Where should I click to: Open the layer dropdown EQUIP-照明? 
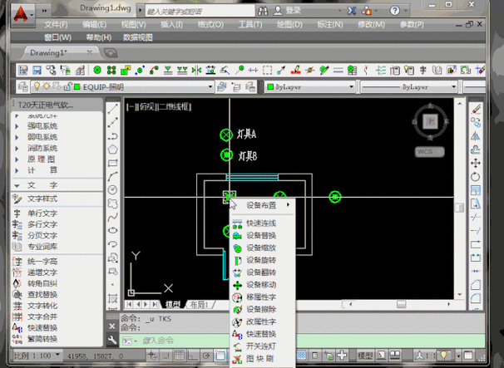[x=122, y=86]
